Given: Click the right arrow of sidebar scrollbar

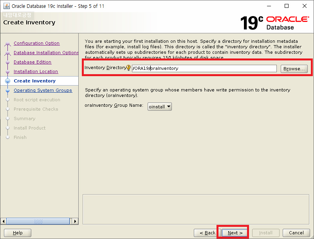Looking at the screenshot, I should tap(75, 221).
